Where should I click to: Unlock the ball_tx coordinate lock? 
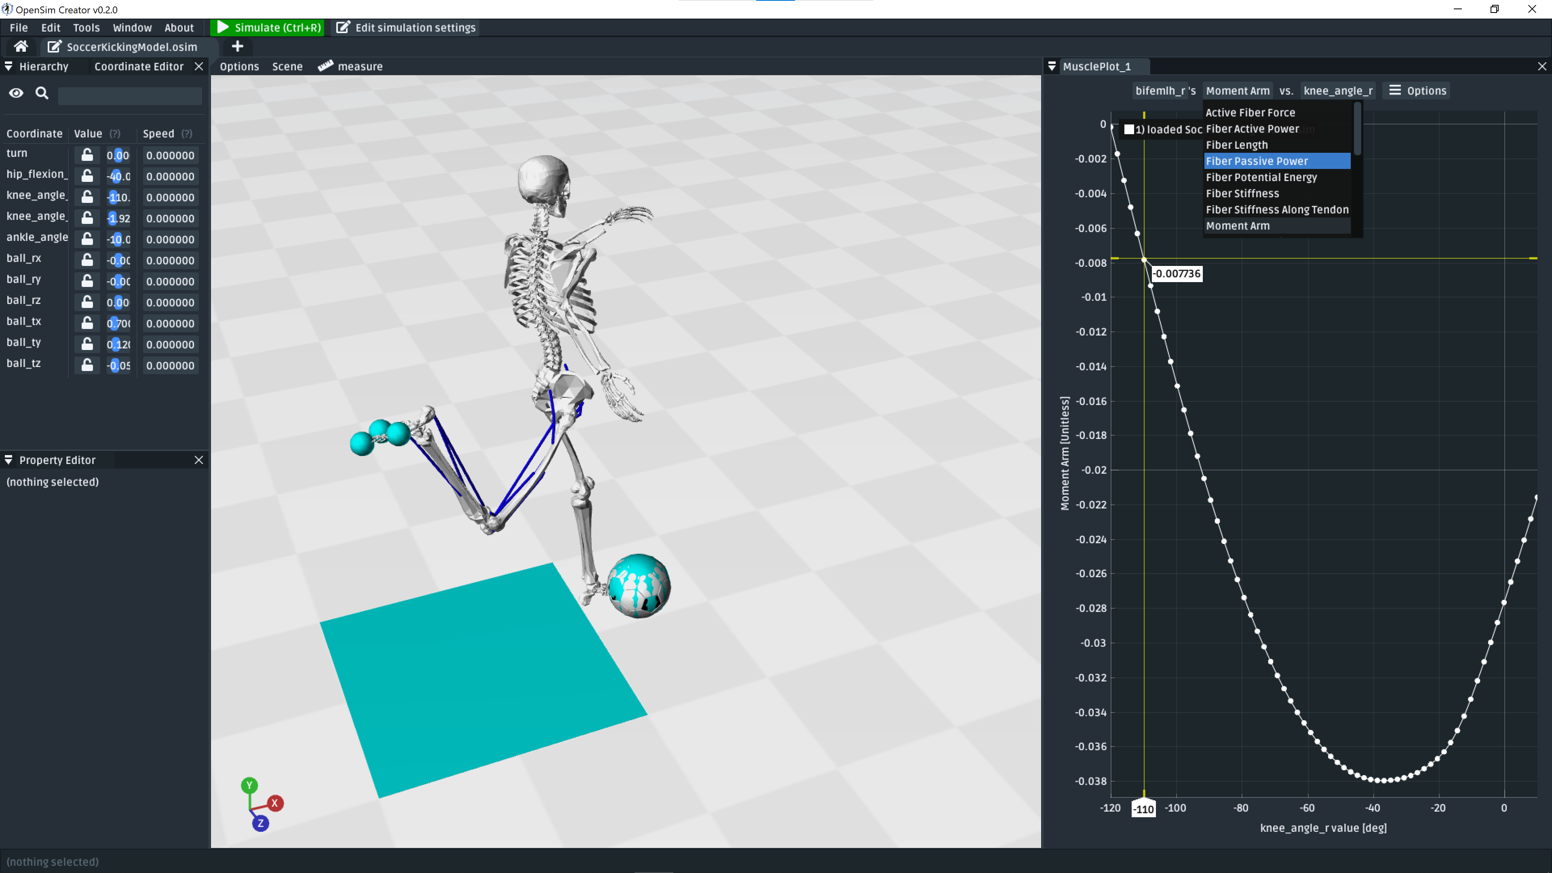(x=87, y=323)
